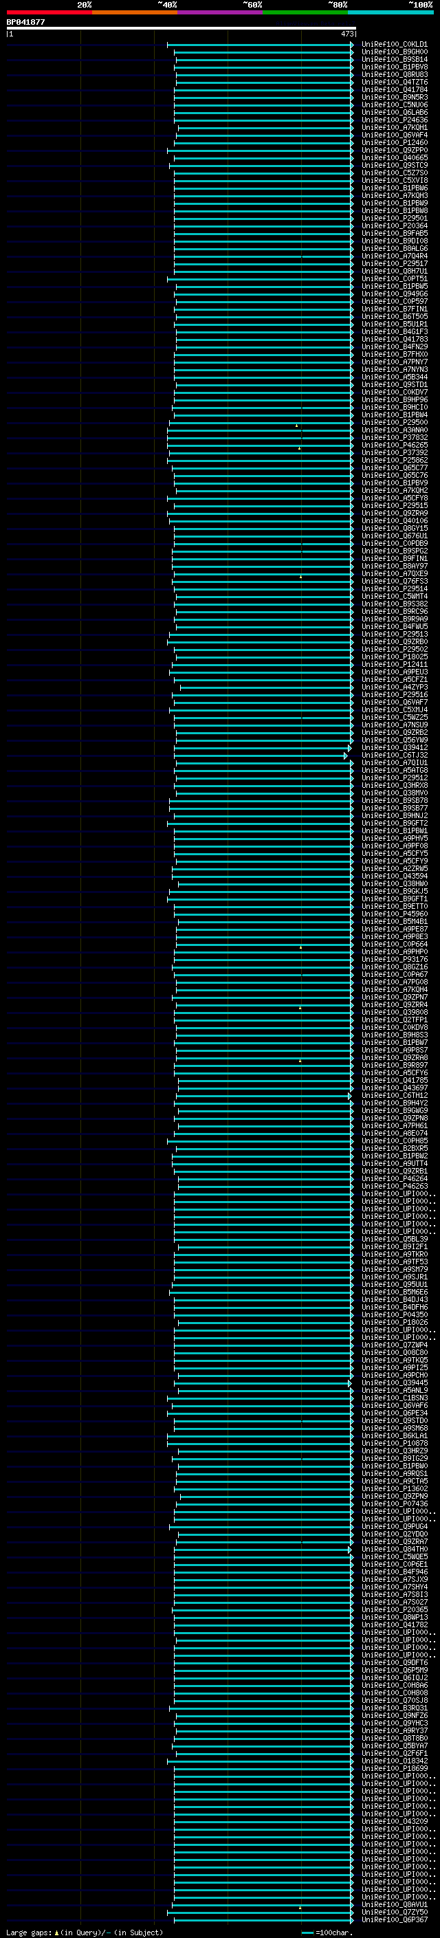Viewport: 440px width, 1938px height.
Task: Click the yellow gap marker on the UniRef100_Q8AVU1 row
Action: click(x=300, y=1908)
